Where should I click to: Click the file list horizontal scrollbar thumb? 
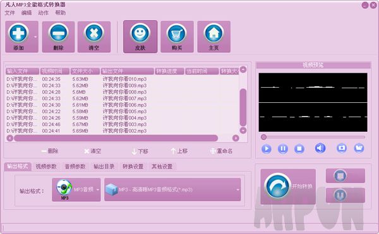[116, 138]
